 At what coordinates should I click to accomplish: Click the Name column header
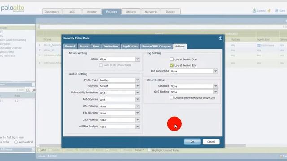[48, 39]
